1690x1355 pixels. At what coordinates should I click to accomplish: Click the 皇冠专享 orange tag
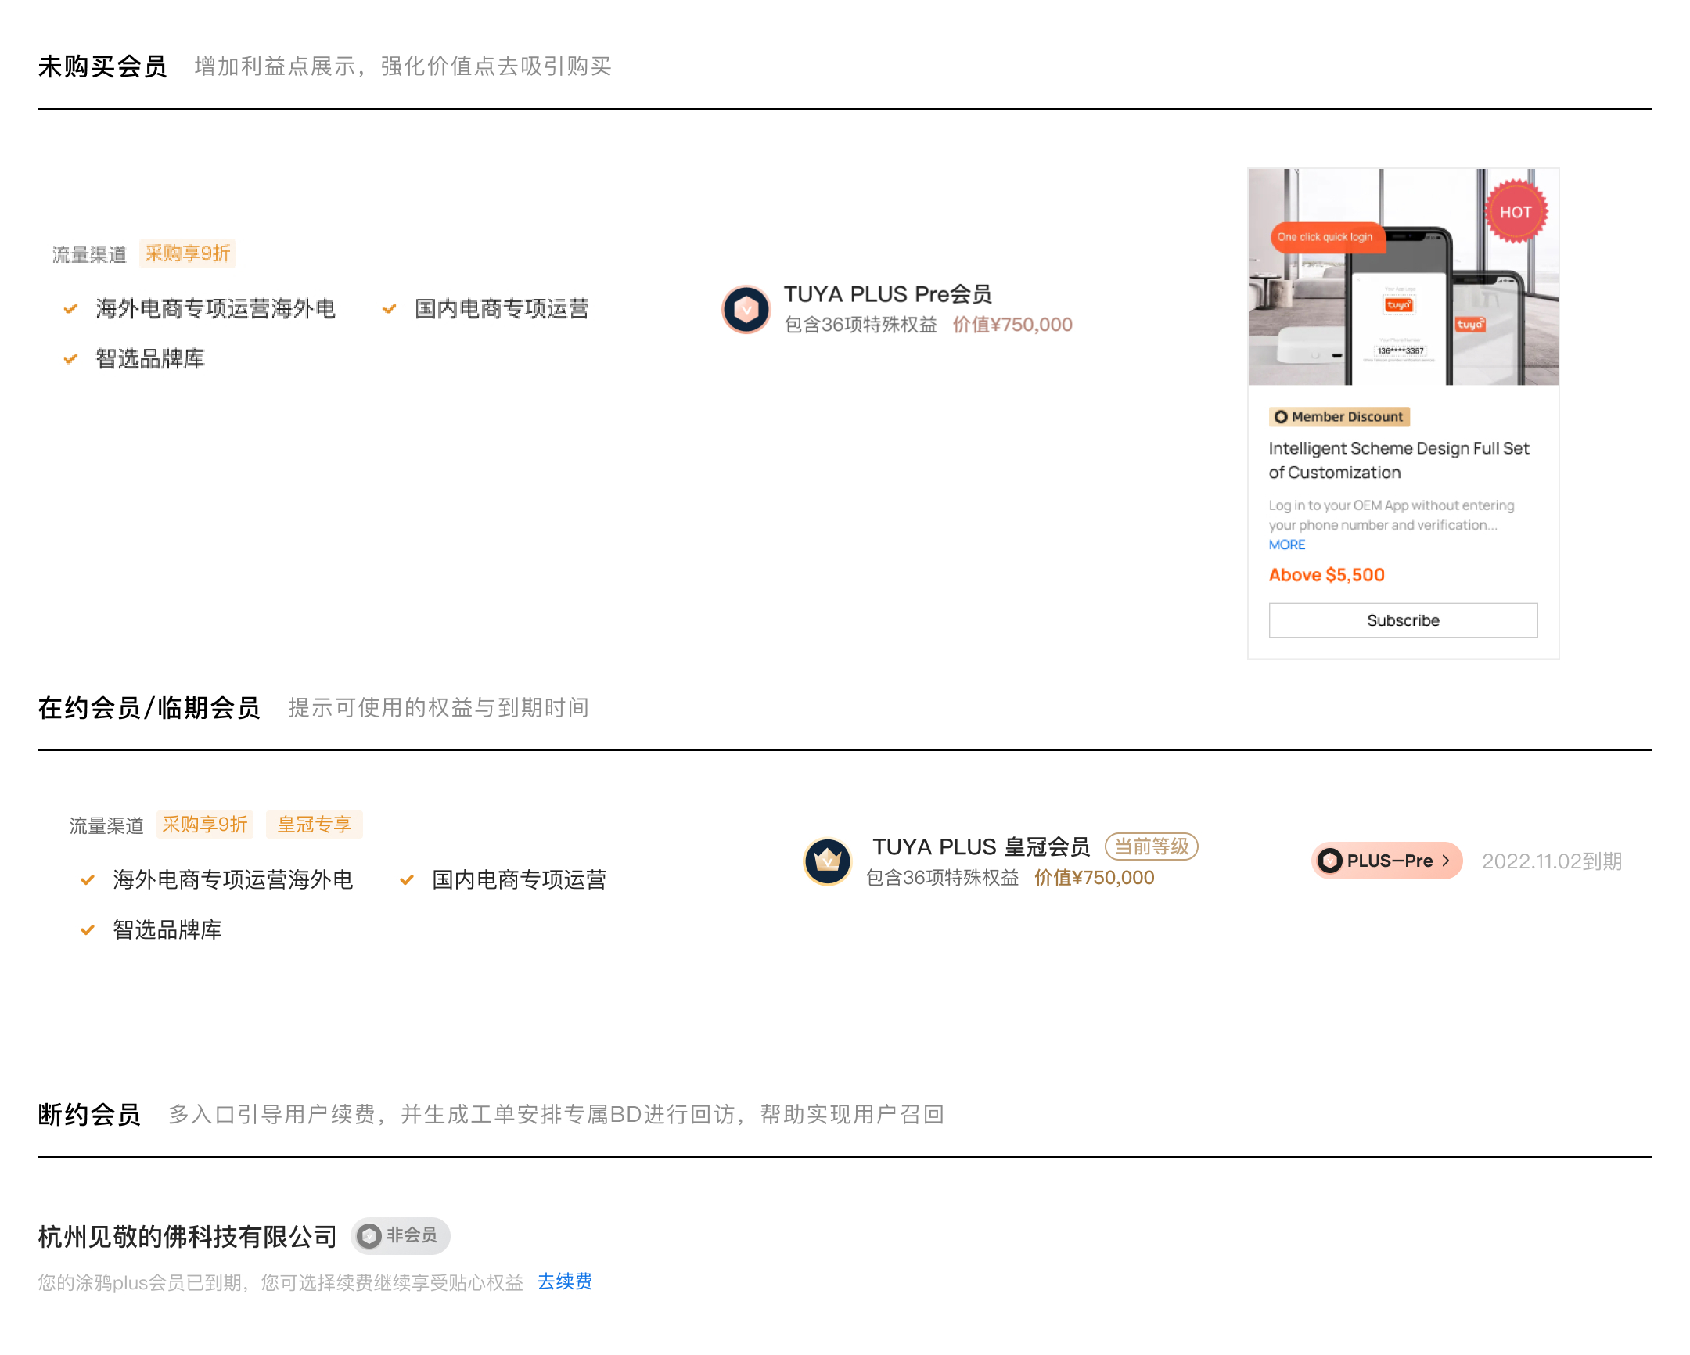coord(314,825)
